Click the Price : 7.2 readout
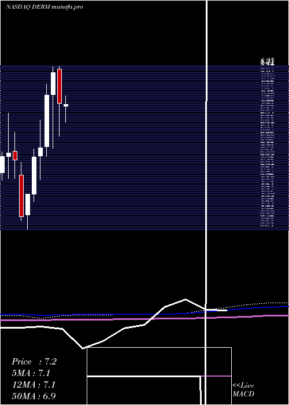289x405 pixels. (34, 362)
